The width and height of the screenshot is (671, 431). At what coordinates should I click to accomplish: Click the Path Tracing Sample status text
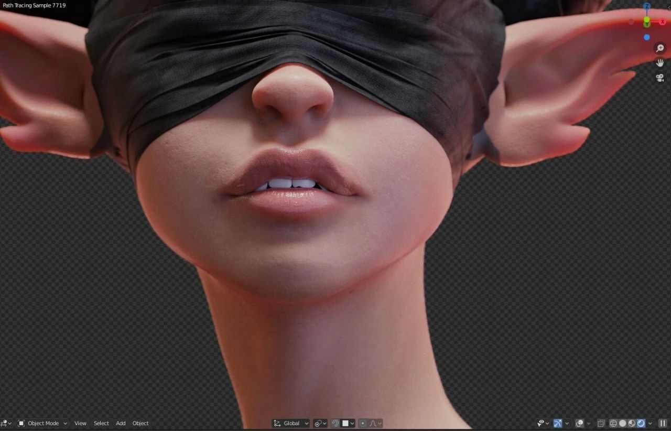(x=34, y=5)
